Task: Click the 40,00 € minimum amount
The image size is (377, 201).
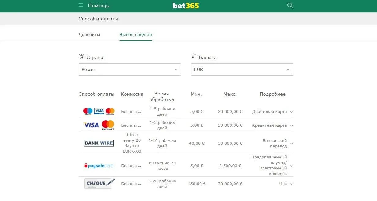Action: tap(197, 143)
